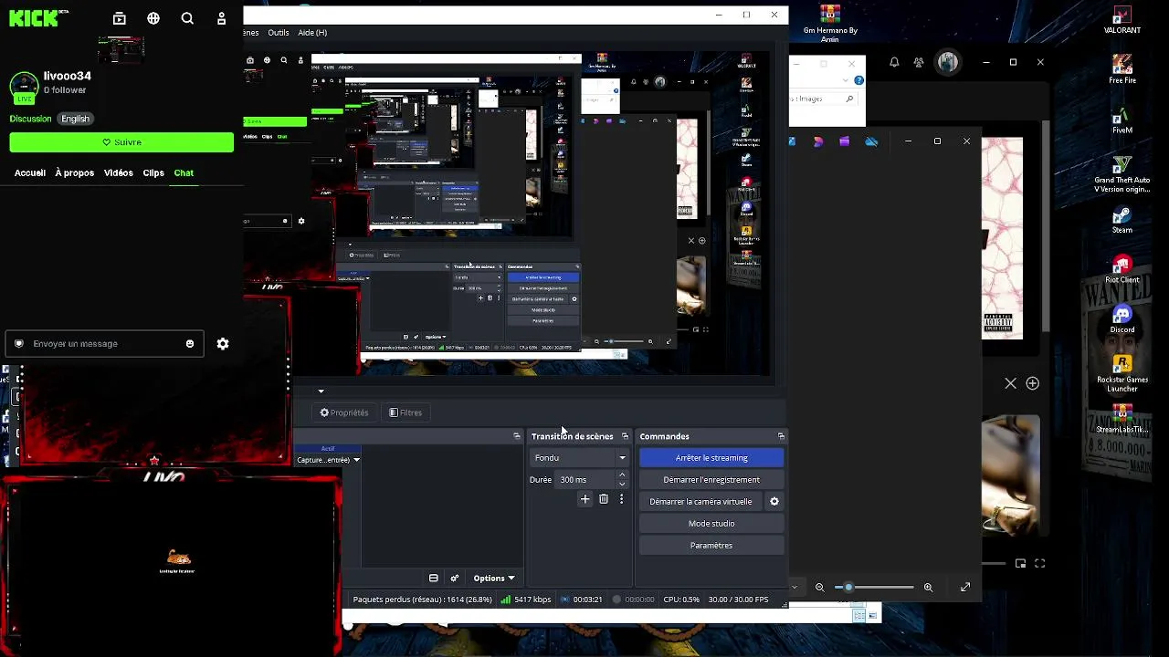Open the Aide (H) menu in OBS
Screen dimensions: 1169x657
pyautogui.click(x=312, y=33)
